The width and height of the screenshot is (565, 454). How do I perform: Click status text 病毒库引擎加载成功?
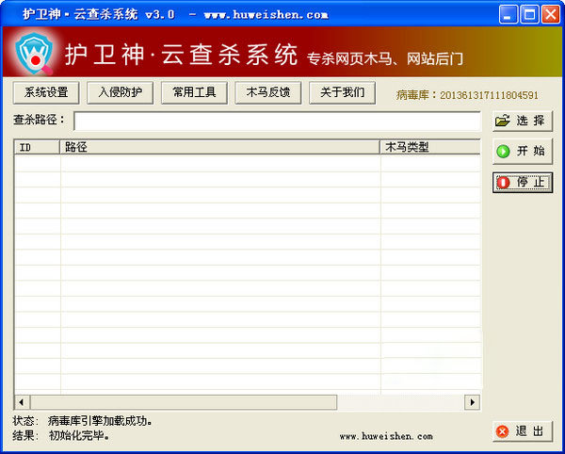click(x=100, y=420)
